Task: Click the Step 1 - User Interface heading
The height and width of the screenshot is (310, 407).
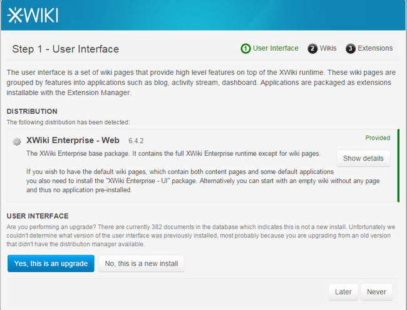Action: (x=65, y=49)
